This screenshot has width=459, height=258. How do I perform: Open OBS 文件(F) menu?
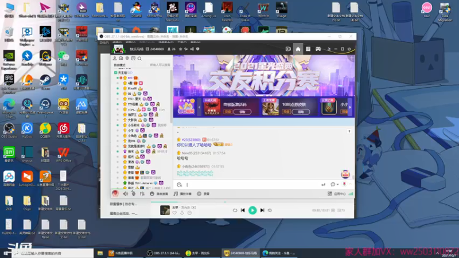pyautogui.click(x=104, y=42)
